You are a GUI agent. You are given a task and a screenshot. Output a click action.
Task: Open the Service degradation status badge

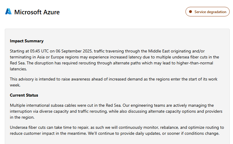click(x=208, y=12)
